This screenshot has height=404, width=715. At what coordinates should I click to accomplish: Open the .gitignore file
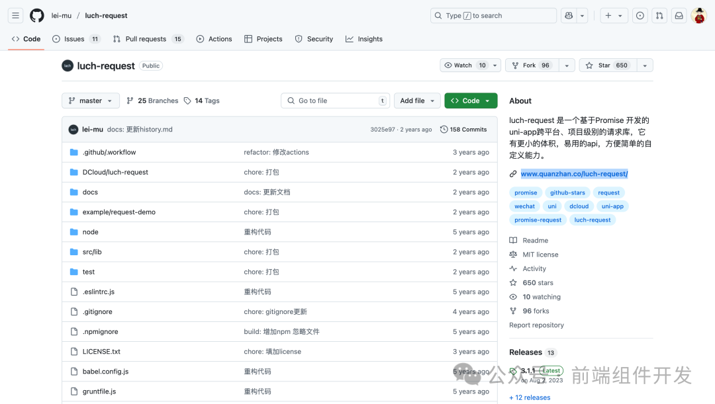tap(97, 311)
